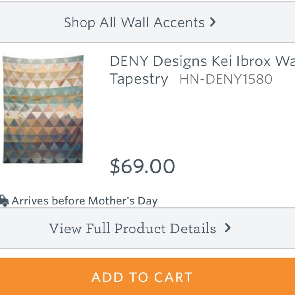
Task: Click the word Tapestry in the product name
Action: pyautogui.click(x=139, y=79)
